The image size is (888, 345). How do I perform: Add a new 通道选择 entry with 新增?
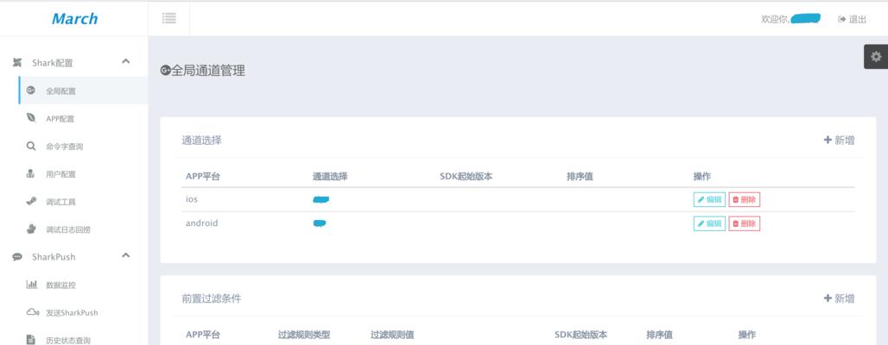839,141
